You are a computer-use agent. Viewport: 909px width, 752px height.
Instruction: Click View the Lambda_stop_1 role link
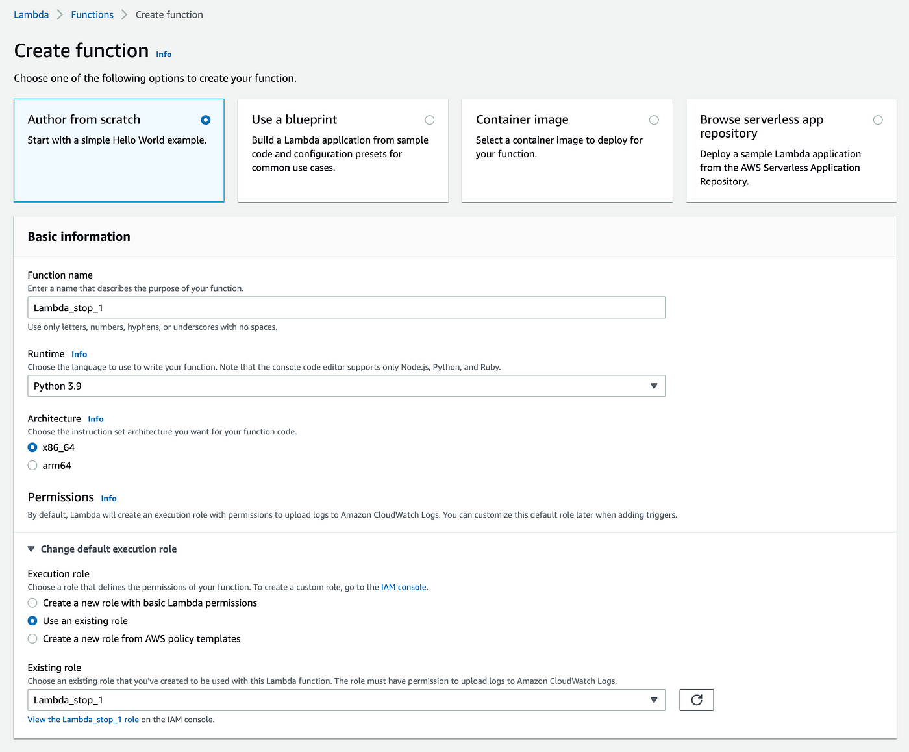point(83,720)
